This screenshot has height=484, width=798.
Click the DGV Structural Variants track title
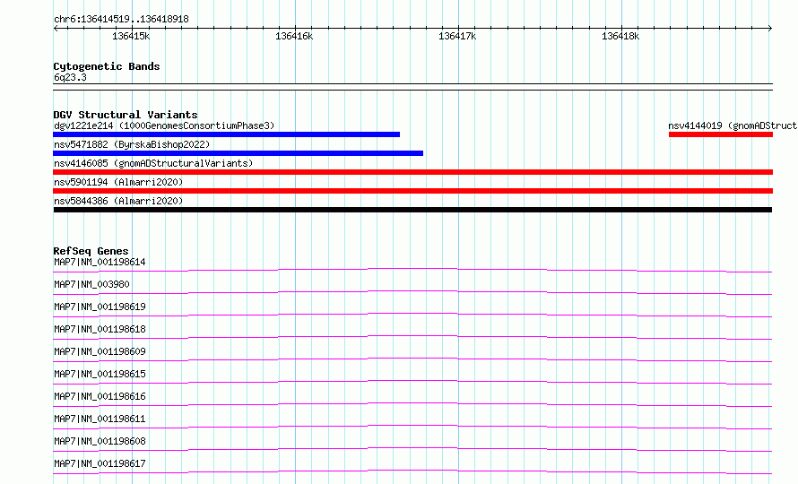126,115
